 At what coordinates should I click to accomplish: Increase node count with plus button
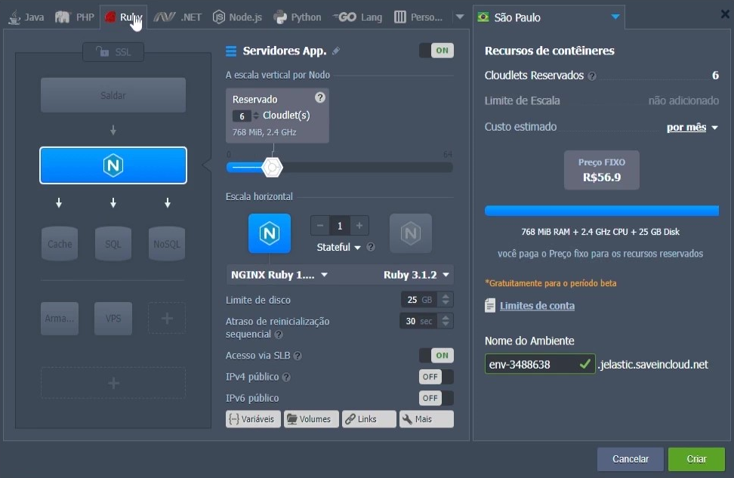click(x=359, y=226)
